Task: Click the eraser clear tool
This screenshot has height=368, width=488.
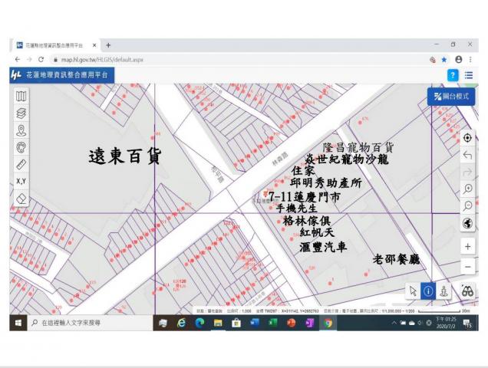Action: [21, 198]
